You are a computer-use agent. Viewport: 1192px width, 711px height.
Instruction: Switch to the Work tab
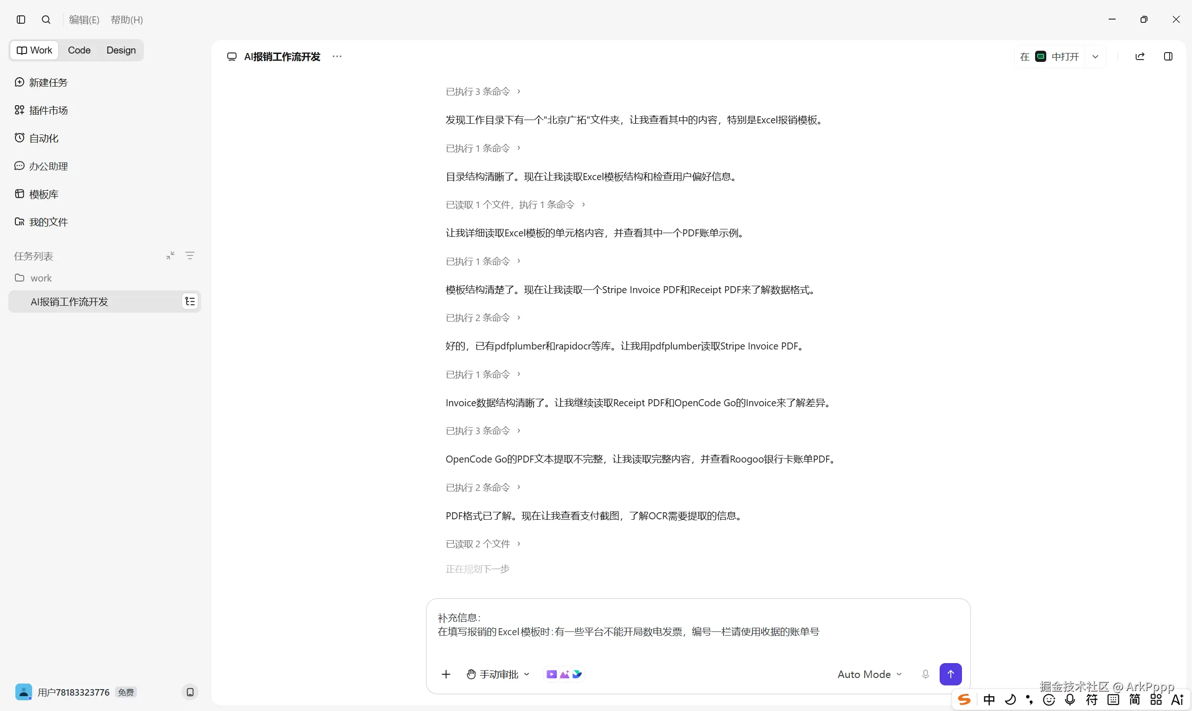(x=34, y=50)
